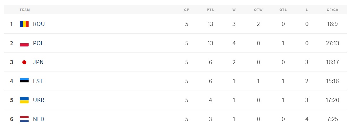Sort standings by PTS column header
Image resolution: width=351 pixels, height=128 pixels.
[210, 10]
